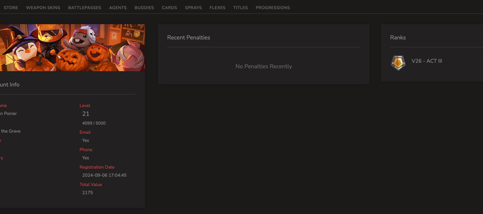
Task: Click the No Penalties Recently message
Action: (x=264, y=66)
